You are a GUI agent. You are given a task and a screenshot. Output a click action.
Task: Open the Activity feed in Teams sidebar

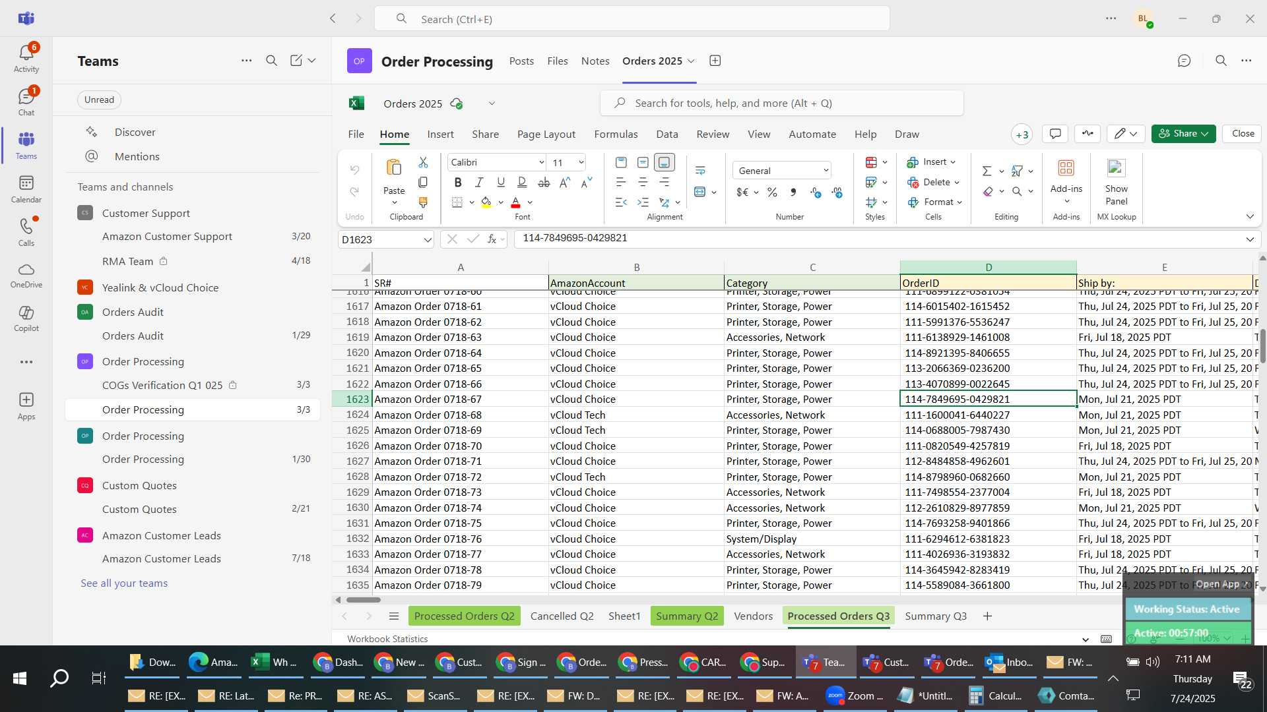point(26,58)
